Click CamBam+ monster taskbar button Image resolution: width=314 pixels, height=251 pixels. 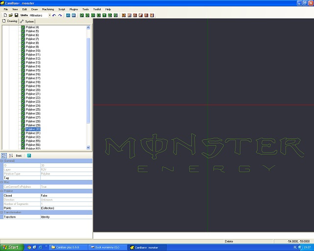point(147,248)
